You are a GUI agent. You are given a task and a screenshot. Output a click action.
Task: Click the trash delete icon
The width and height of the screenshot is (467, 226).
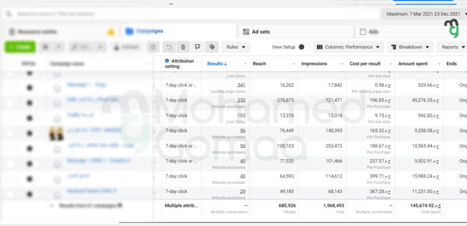(183, 47)
